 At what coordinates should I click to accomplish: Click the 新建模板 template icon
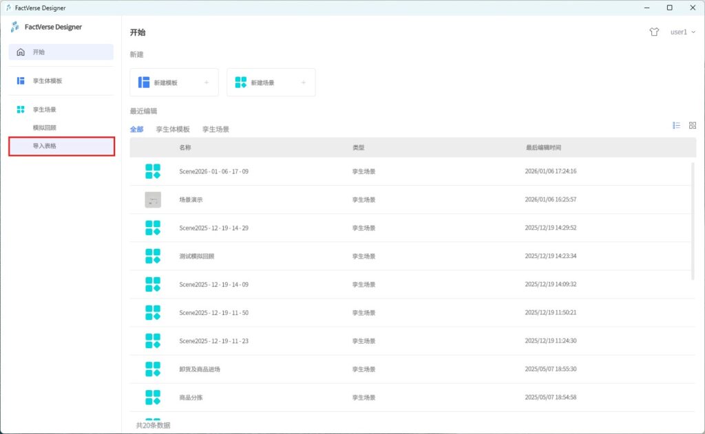point(144,83)
